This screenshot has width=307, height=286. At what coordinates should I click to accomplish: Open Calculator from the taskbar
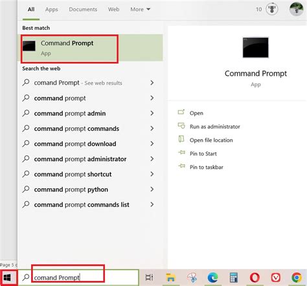pyautogui.click(x=234, y=278)
